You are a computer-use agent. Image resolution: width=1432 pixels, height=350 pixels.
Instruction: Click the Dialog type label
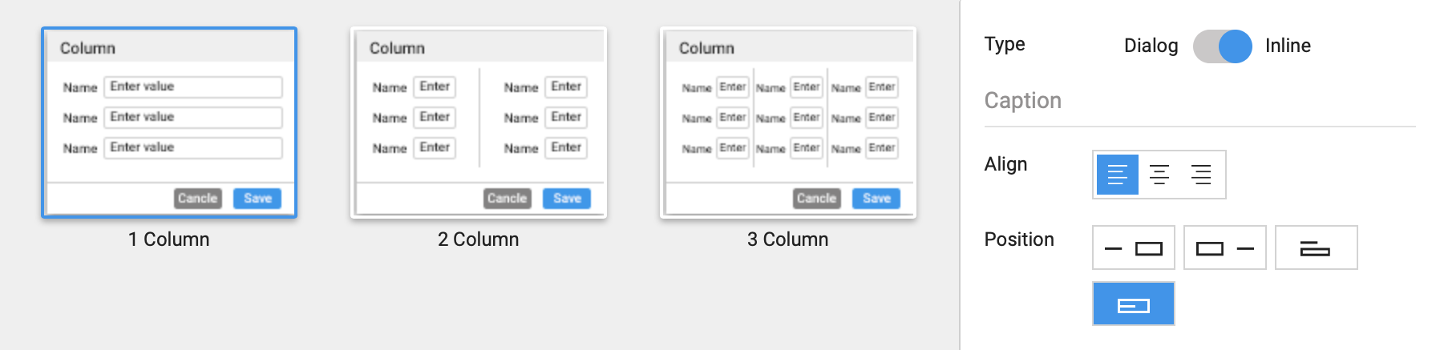[x=1151, y=46]
